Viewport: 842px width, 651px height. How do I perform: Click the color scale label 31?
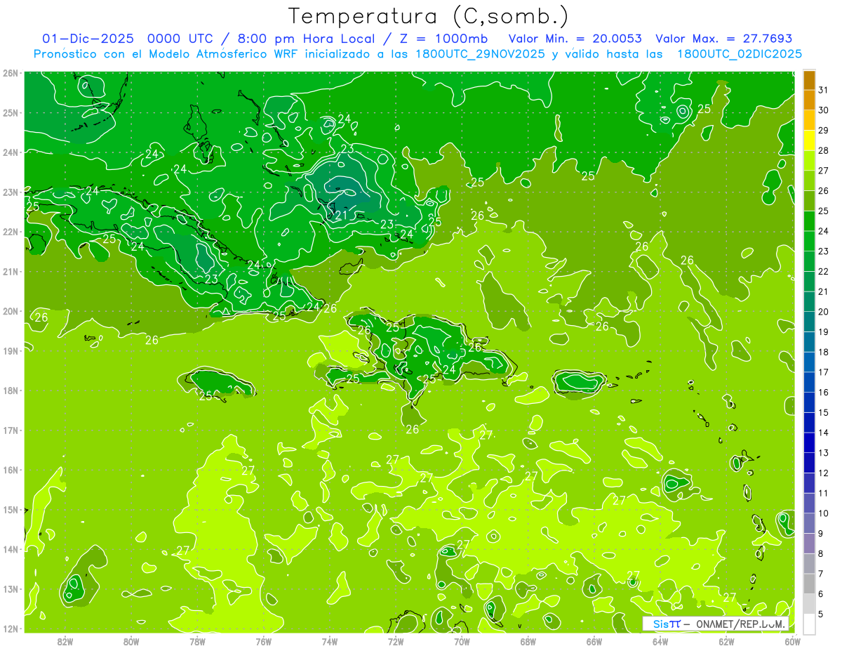coord(823,90)
